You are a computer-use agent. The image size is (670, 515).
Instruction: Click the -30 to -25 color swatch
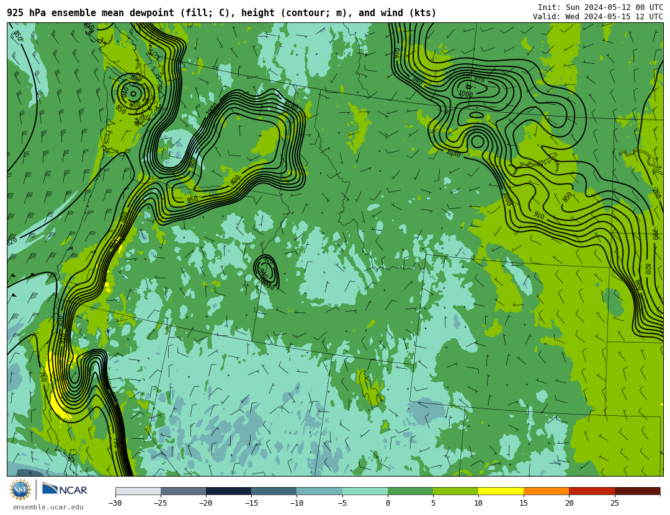(138, 491)
